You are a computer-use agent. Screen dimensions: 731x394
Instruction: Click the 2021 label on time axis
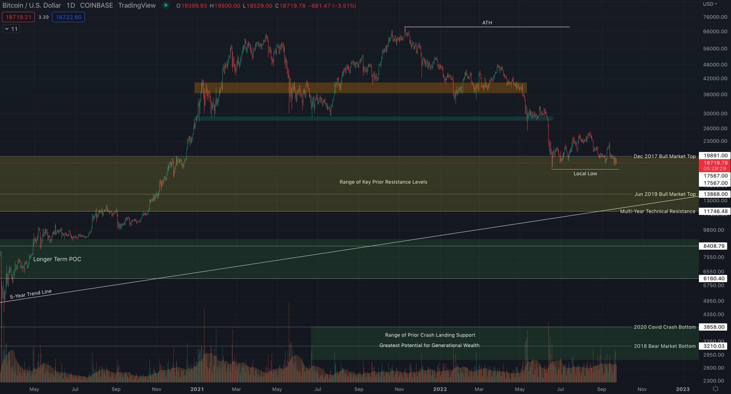(x=197, y=389)
